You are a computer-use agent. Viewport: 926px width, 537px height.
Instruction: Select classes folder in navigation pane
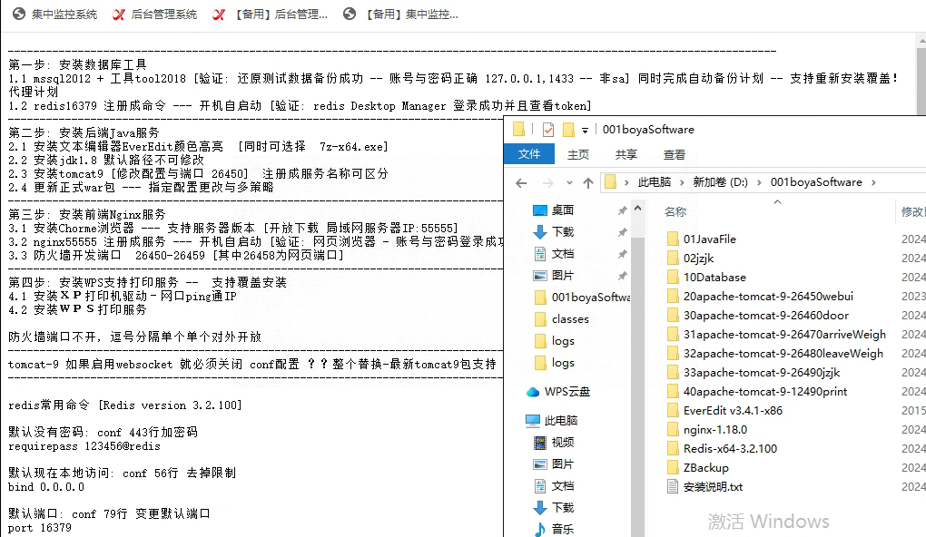click(x=562, y=319)
